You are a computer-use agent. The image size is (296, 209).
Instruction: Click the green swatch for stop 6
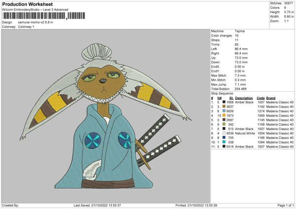(224, 124)
